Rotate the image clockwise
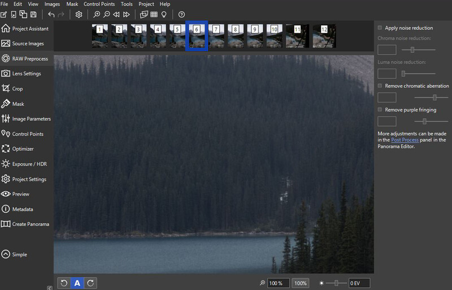Image resolution: width=452 pixels, height=290 pixels. pyautogui.click(x=90, y=283)
